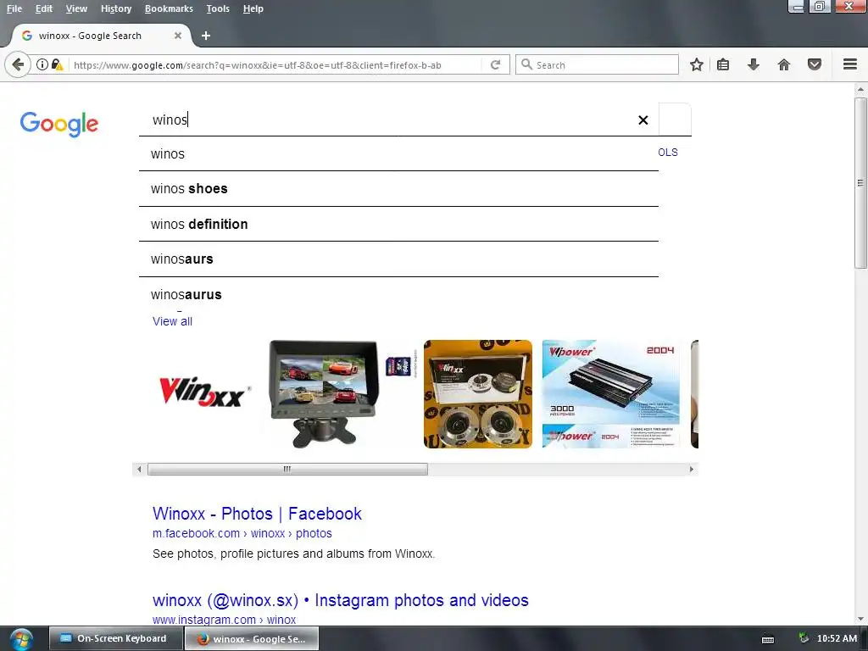Screen dimensions: 868x651
Task: Click the page vertical scrollbar thumb
Action: point(860,183)
